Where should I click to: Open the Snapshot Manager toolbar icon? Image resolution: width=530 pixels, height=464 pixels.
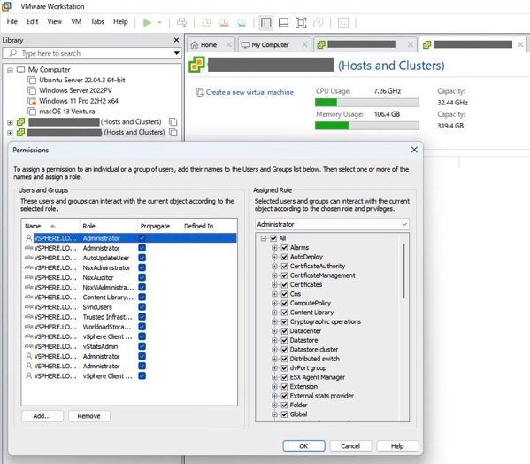tap(242, 23)
